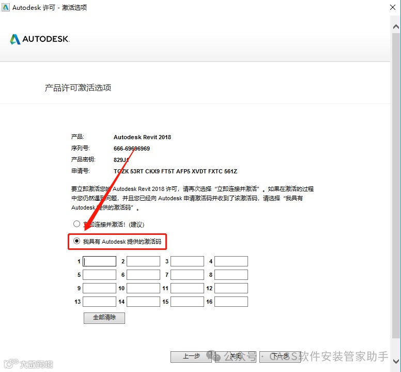Click activation code field 11

point(188,288)
